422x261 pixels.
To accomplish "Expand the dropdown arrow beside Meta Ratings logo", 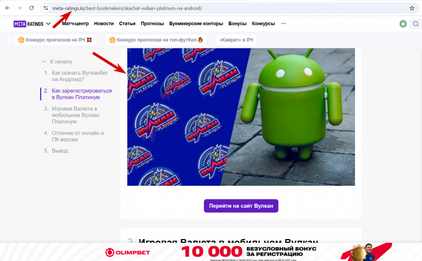I will 48,24.
